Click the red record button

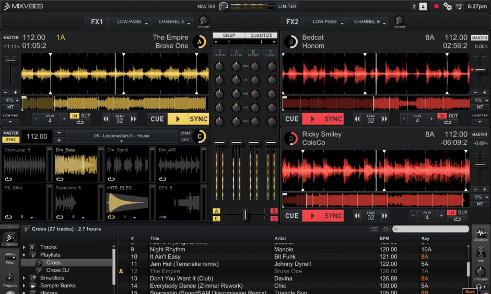tap(436, 6)
